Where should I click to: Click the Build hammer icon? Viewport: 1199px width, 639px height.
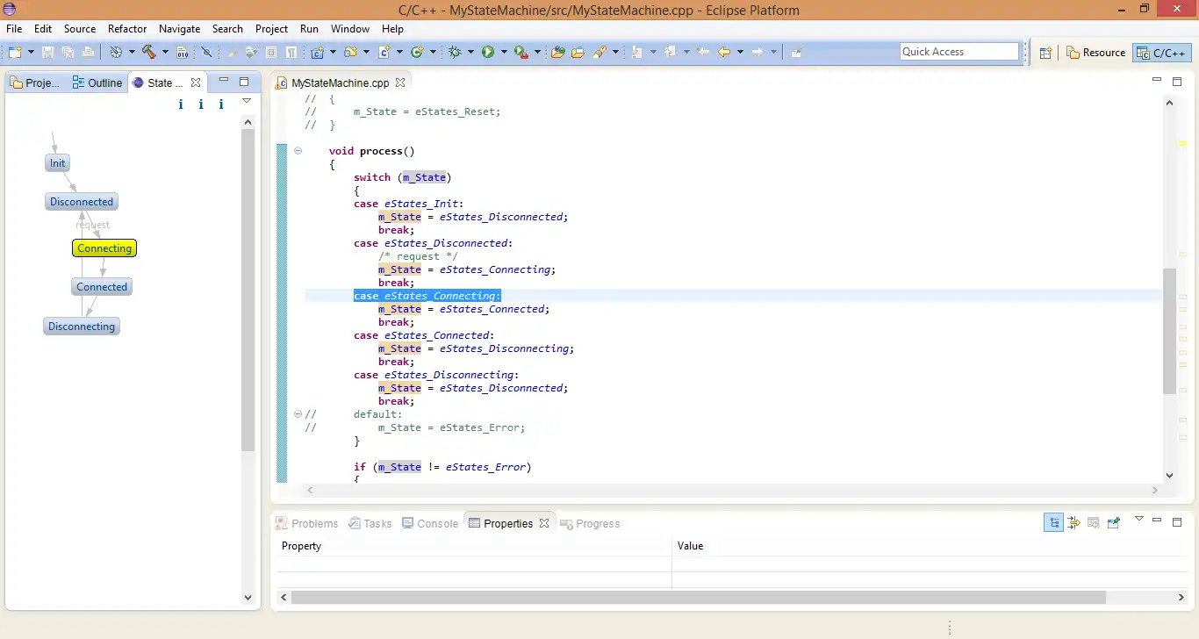pyautogui.click(x=149, y=52)
